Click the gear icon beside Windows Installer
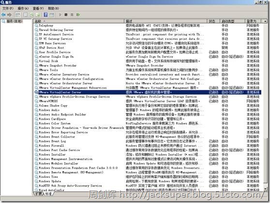 tap(36, 155)
